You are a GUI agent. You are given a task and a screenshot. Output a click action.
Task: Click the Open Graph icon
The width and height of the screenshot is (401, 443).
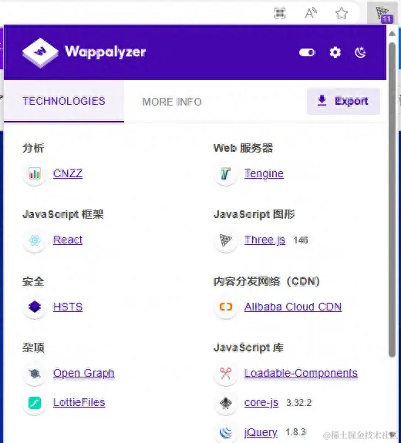tap(35, 374)
